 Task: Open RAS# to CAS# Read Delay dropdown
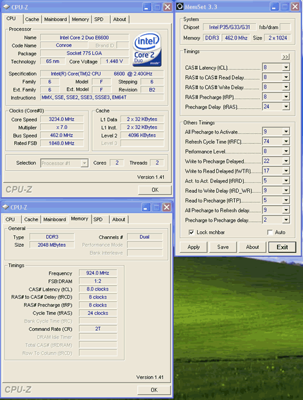click(286, 77)
